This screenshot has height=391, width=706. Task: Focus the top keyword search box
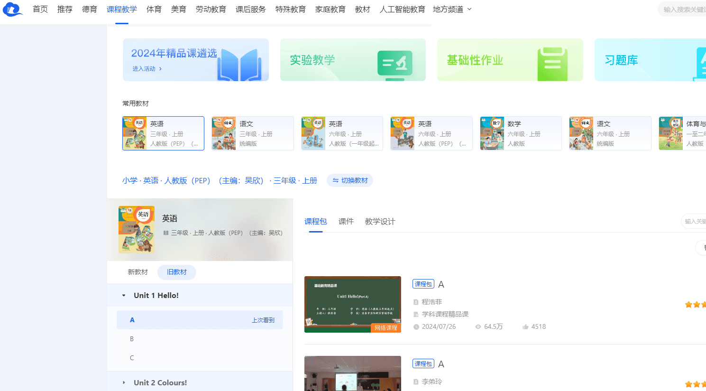[x=682, y=9]
